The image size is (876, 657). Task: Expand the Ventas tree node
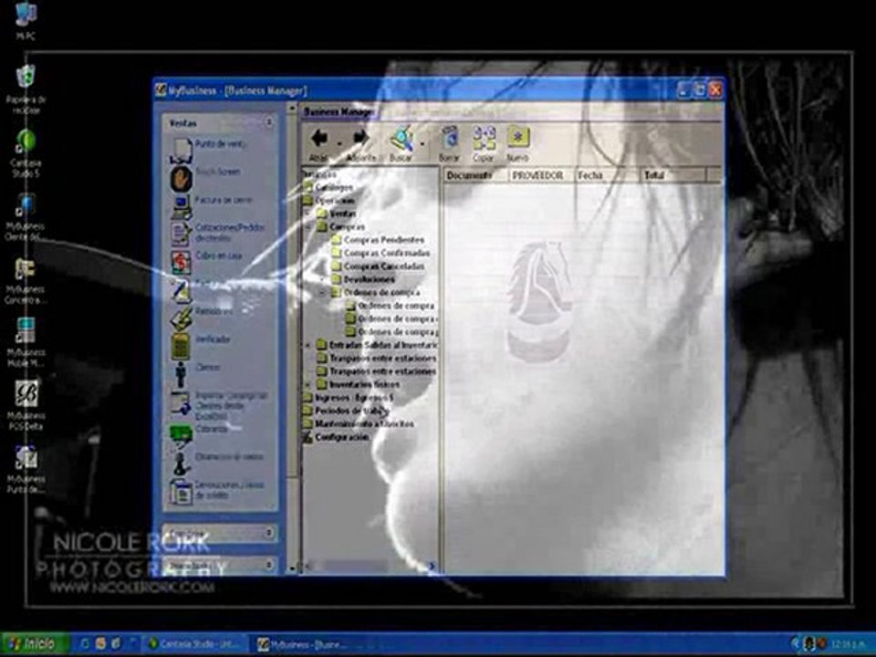[x=308, y=214]
